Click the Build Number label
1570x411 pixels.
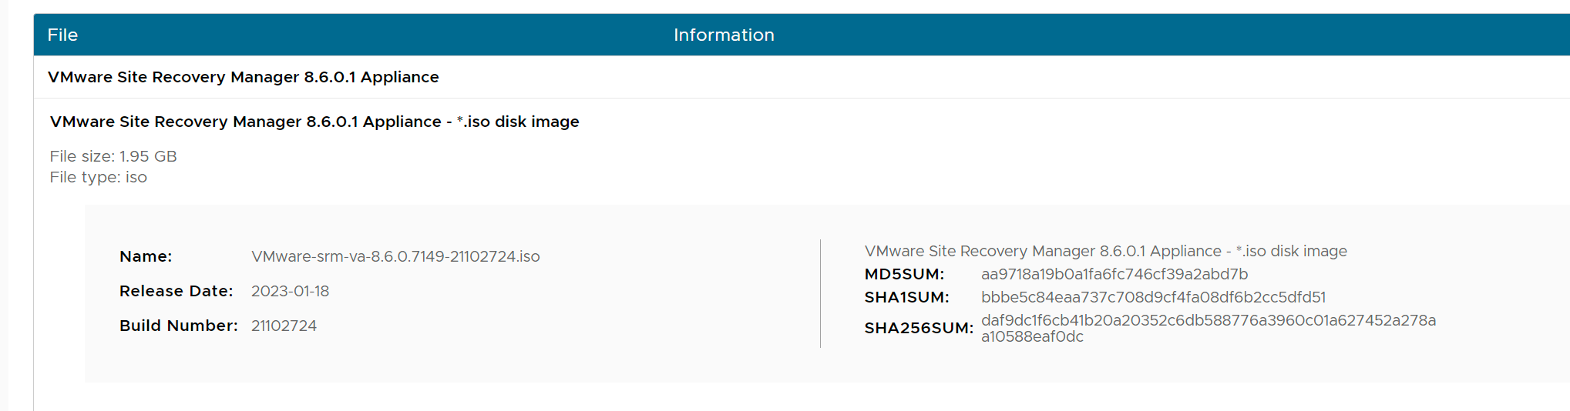(178, 326)
